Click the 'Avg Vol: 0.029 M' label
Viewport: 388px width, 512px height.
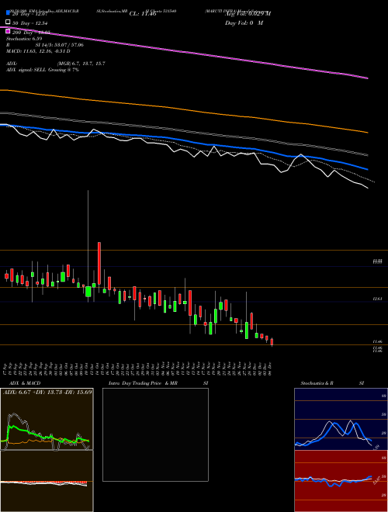pos(248,14)
